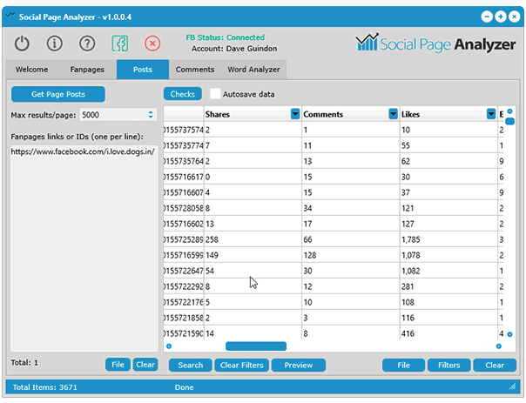
Task: Click the fanpages links text area
Action: coord(84,248)
